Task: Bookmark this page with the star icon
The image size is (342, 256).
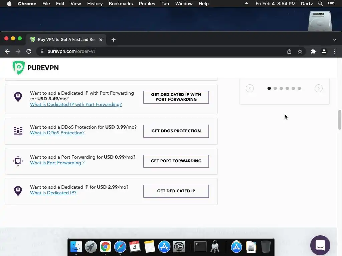Action: [300, 51]
